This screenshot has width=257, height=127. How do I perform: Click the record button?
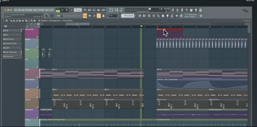(72, 10)
